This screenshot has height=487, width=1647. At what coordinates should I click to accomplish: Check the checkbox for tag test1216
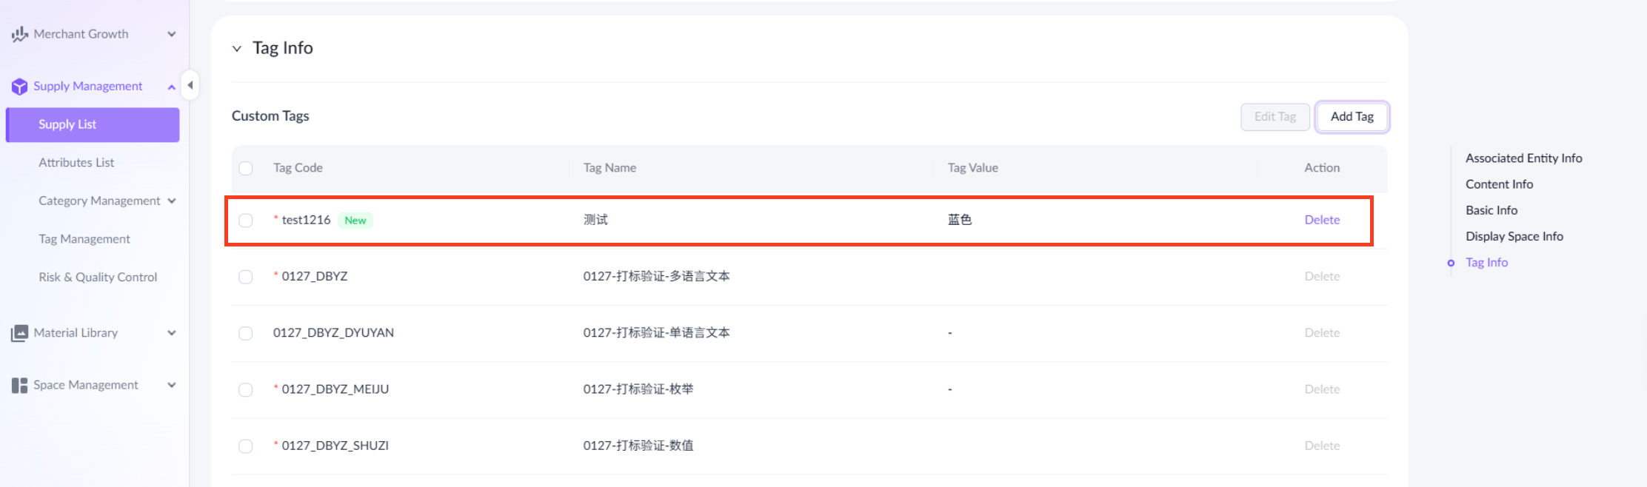point(246,220)
